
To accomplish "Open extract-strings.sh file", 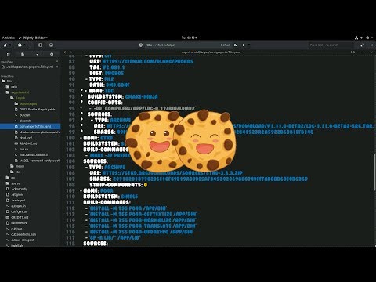I will [20, 240].
